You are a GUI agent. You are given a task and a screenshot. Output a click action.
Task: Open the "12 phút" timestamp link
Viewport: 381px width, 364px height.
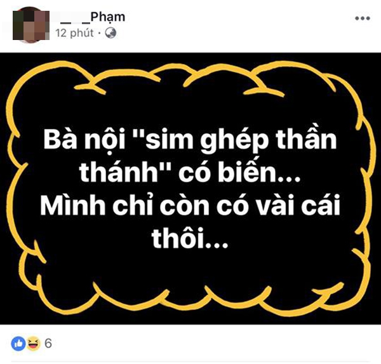[x=74, y=33]
